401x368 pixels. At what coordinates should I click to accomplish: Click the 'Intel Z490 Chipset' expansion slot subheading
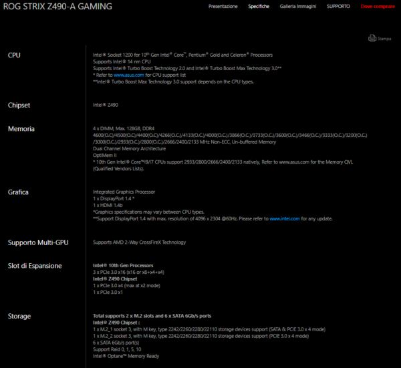pyautogui.click(x=115, y=279)
